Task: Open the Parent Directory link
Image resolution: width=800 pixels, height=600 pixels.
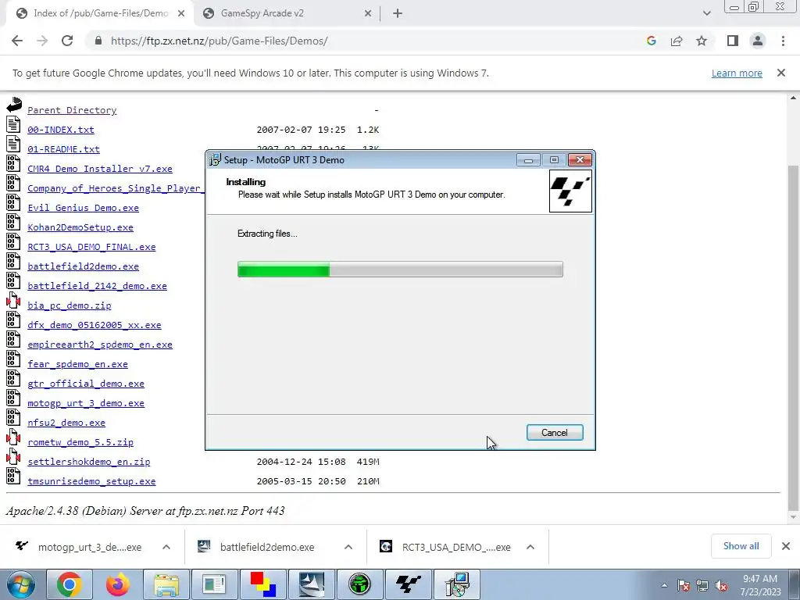Action: (72, 110)
